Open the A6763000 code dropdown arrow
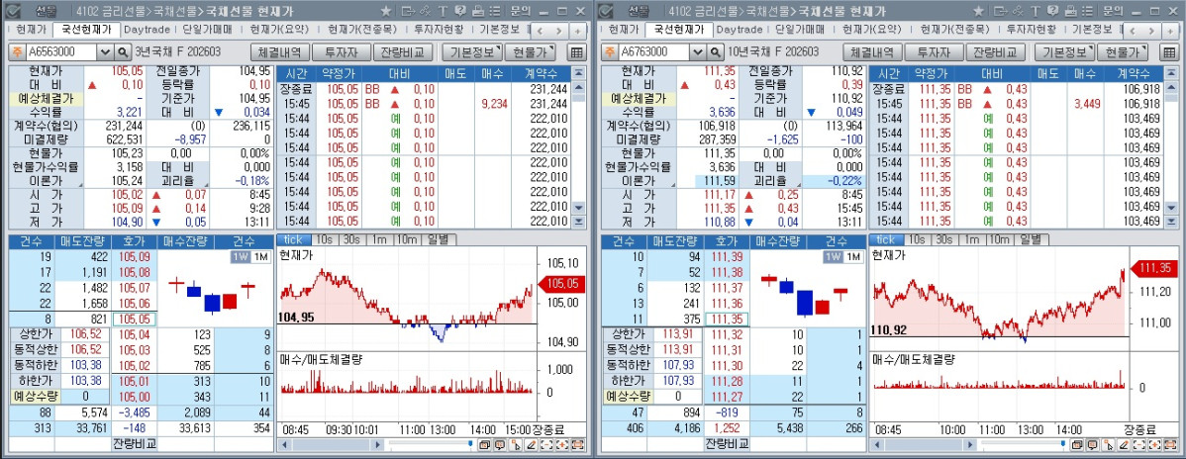The height and width of the screenshot is (459, 1186). click(x=697, y=52)
